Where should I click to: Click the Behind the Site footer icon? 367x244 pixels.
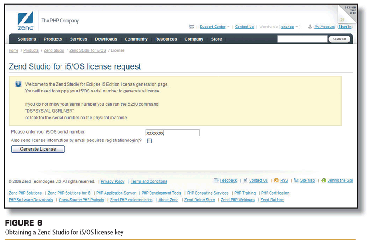tap(324, 180)
